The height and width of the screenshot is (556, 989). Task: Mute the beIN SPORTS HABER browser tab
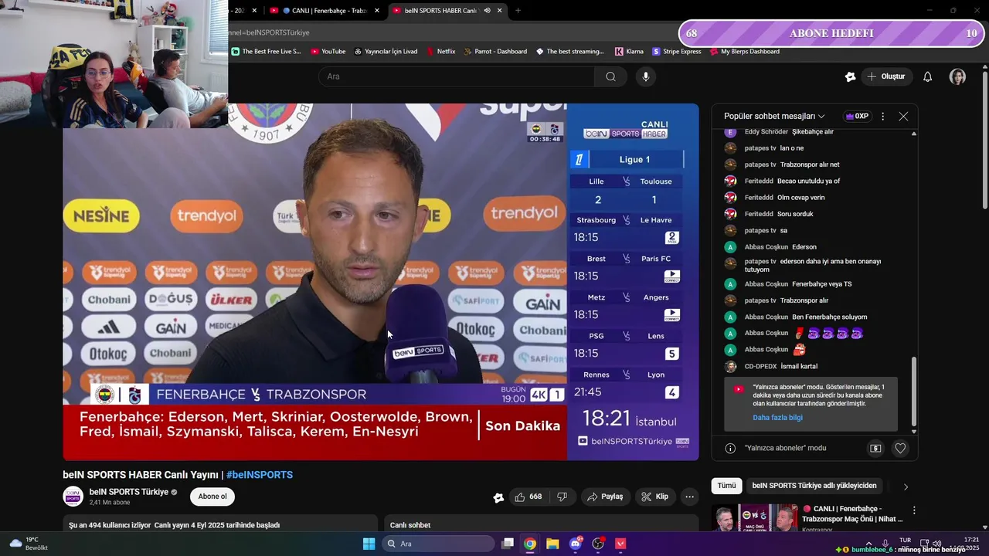[487, 11]
